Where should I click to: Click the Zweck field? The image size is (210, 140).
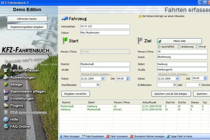(x=182, y=57)
